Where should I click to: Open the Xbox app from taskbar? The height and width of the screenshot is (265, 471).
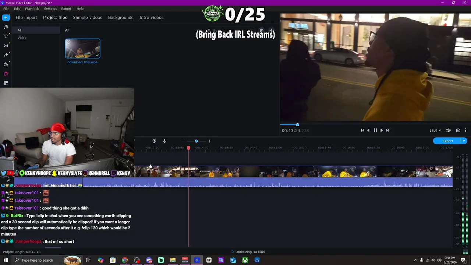(245, 260)
